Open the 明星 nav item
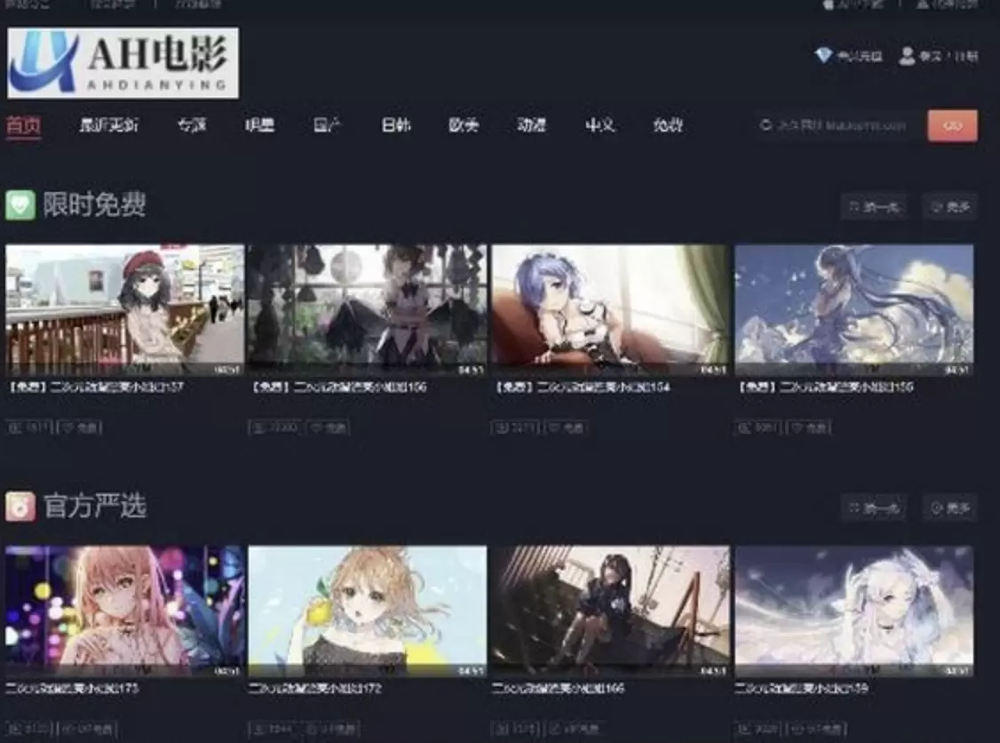Screen dimensions: 1000x743 click(x=259, y=125)
